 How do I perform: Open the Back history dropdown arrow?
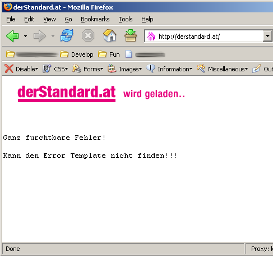25,36
